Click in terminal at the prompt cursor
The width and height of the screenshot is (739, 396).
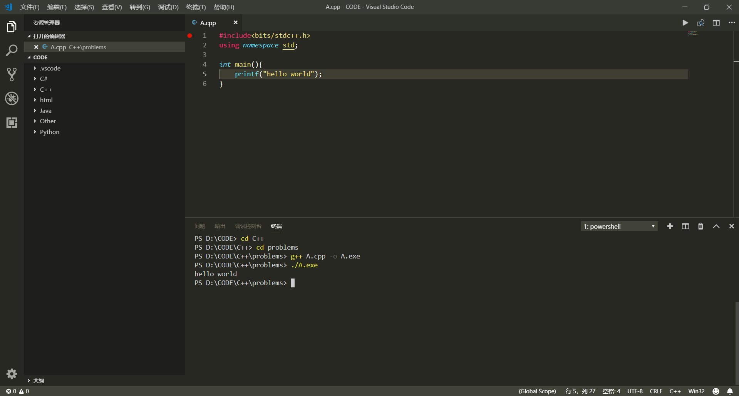293,283
